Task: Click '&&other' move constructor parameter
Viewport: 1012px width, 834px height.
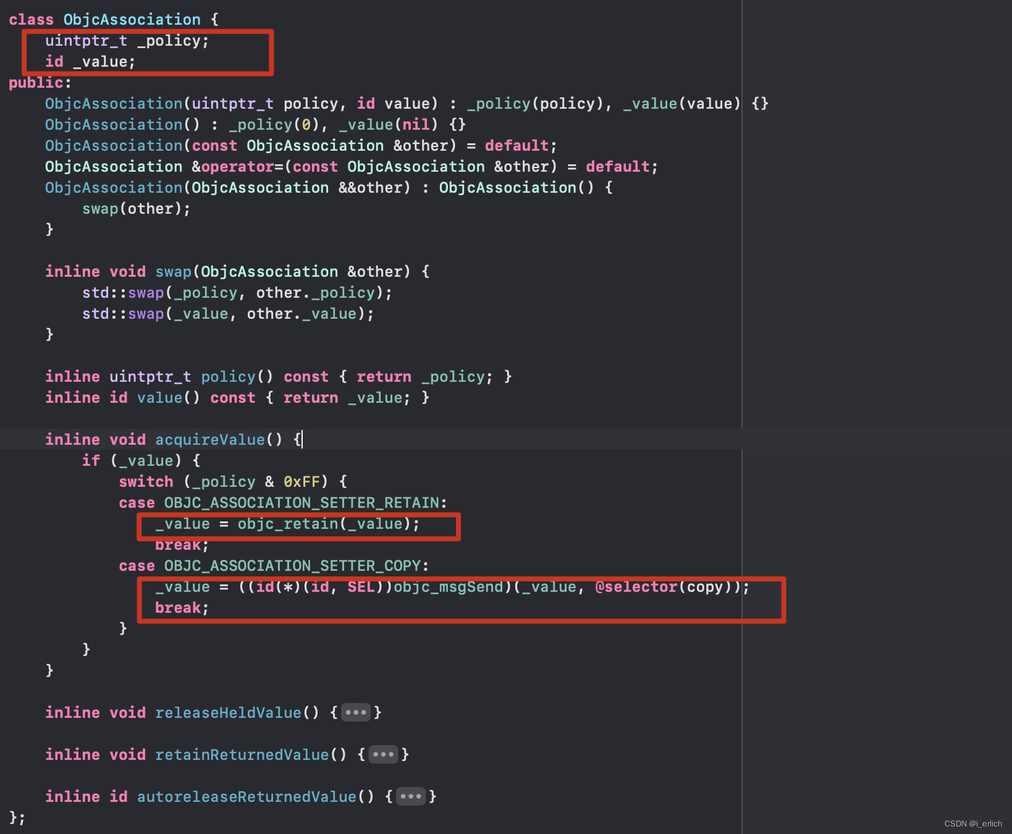Action: tap(374, 188)
